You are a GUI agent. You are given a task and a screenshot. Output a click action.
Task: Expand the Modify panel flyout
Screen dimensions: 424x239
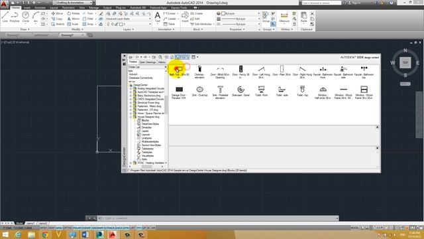click(77, 29)
